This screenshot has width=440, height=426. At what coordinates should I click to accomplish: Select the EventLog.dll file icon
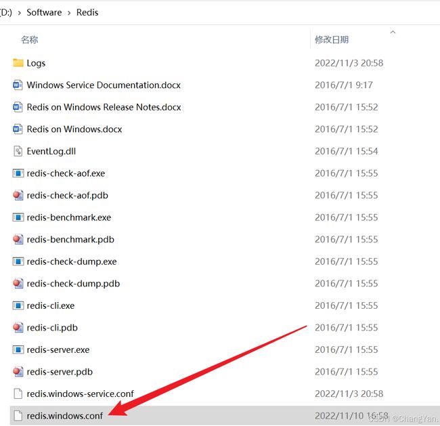18,151
